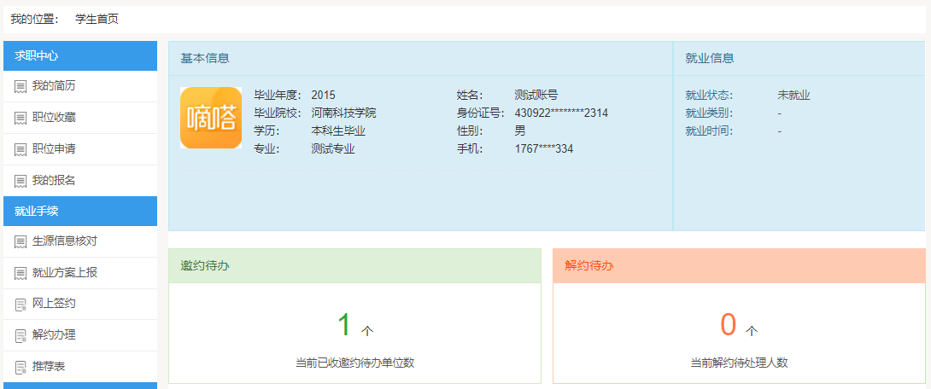Click the icon next to 我的报名
Viewport: 931px width, 389px height.
click(x=20, y=181)
